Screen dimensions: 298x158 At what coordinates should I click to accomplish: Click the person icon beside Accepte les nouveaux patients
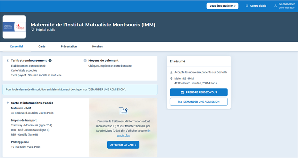pyautogui.click(x=171, y=72)
